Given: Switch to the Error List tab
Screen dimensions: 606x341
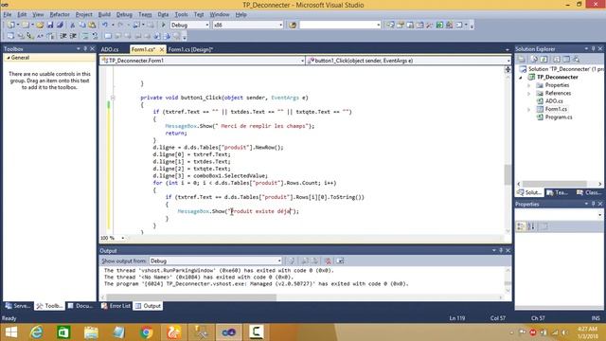Looking at the screenshot, I should click(116, 306).
